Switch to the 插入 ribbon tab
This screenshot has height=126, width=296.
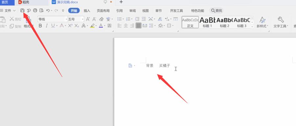click(x=87, y=11)
